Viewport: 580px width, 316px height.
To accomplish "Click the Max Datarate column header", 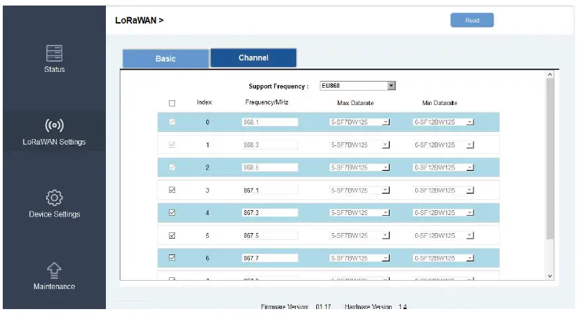I will click(356, 103).
